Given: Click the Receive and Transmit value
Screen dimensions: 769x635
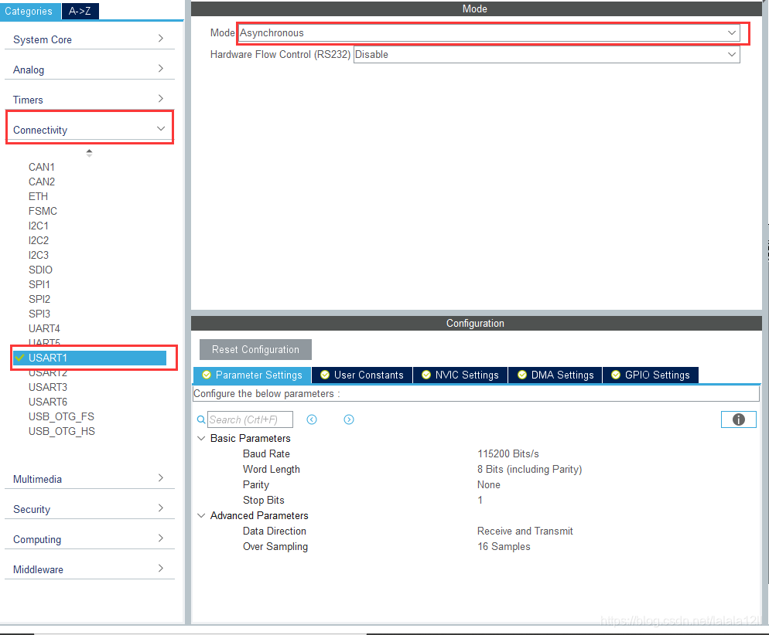Looking at the screenshot, I should (525, 531).
